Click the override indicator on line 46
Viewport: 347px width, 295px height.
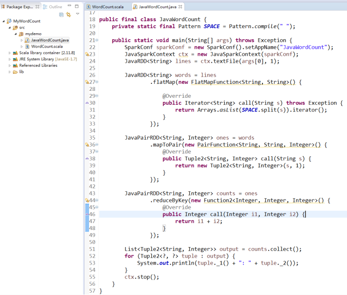pyautogui.click(x=87, y=214)
